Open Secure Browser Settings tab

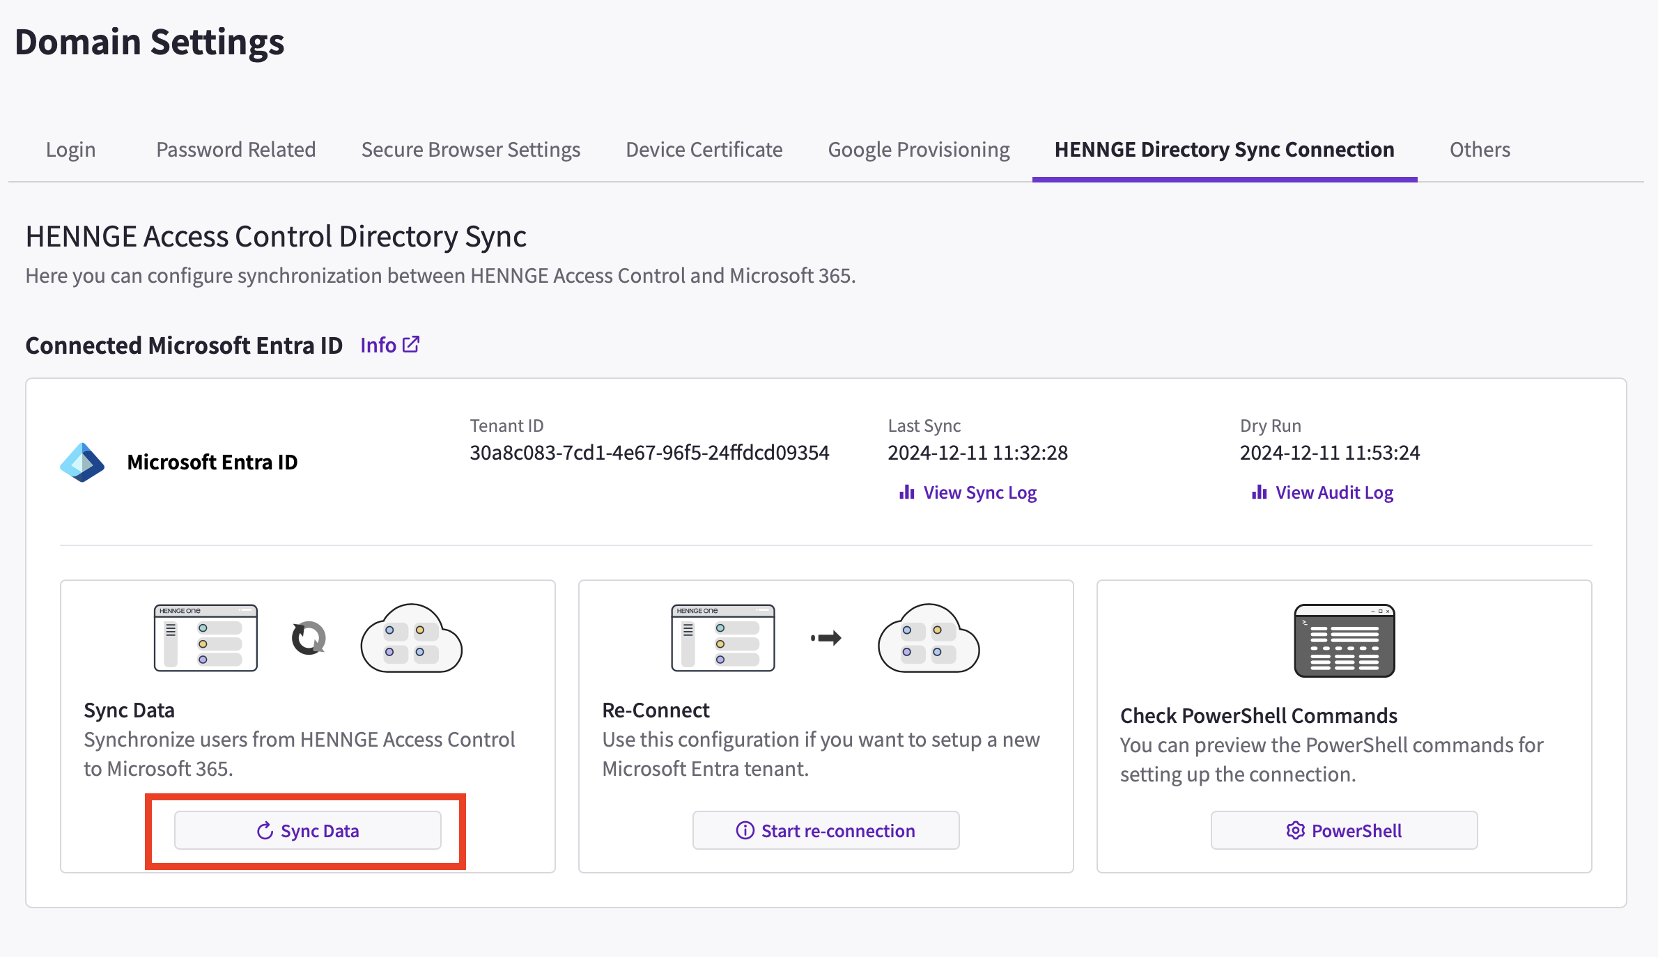470,149
